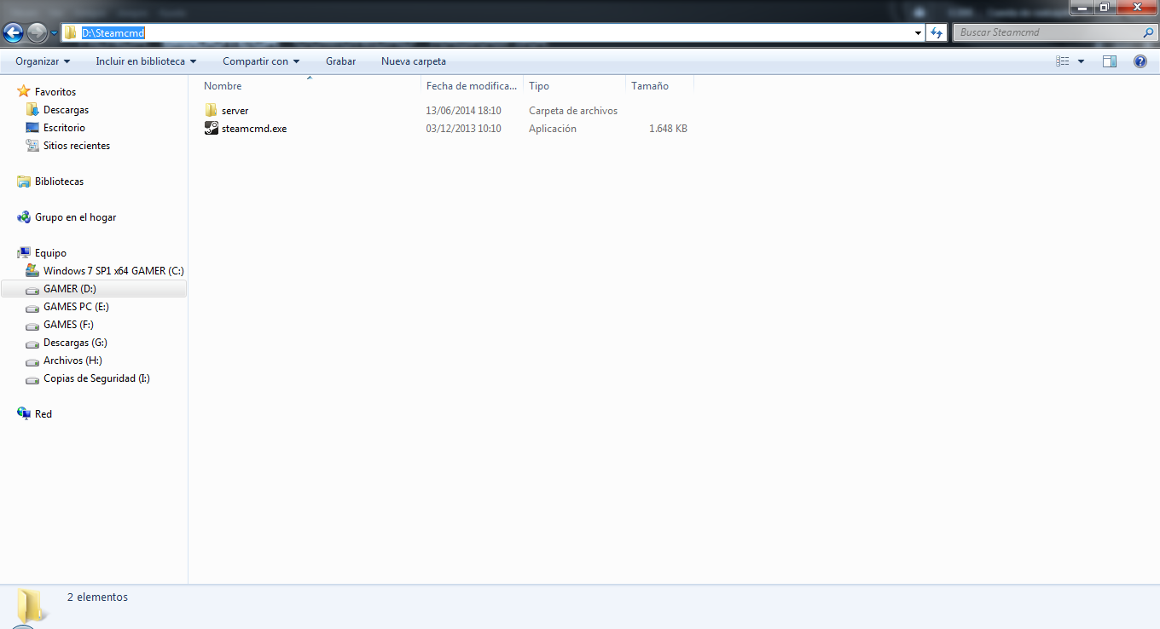The image size is (1160, 629).
Task: Expand the address bar history dropdown arrow
Action: click(x=918, y=33)
